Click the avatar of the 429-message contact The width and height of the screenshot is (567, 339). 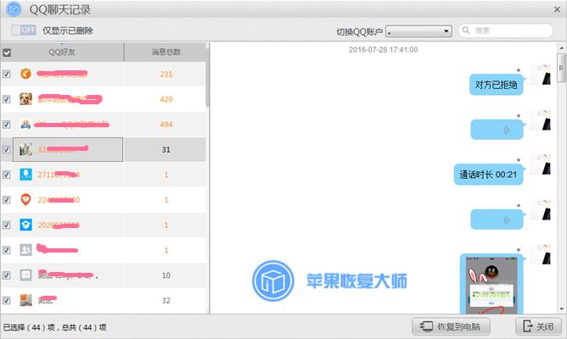click(x=25, y=99)
